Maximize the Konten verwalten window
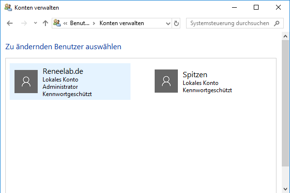290x193 pixels. point(256,8)
